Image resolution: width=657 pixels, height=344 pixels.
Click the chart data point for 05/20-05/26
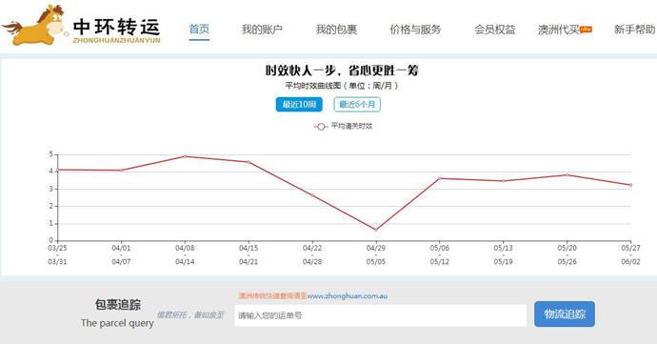(x=567, y=174)
